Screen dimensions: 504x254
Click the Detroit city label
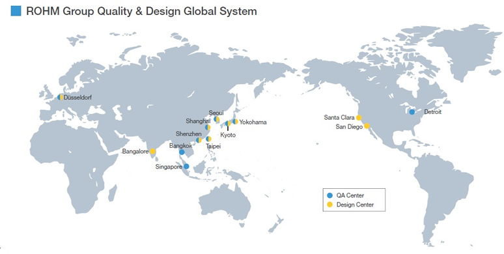point(432,112)
